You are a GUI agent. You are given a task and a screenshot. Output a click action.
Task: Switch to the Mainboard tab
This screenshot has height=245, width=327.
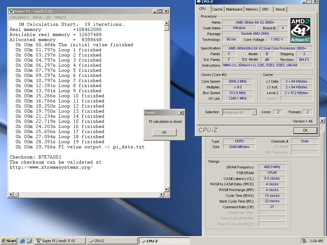tap(234, 9)
